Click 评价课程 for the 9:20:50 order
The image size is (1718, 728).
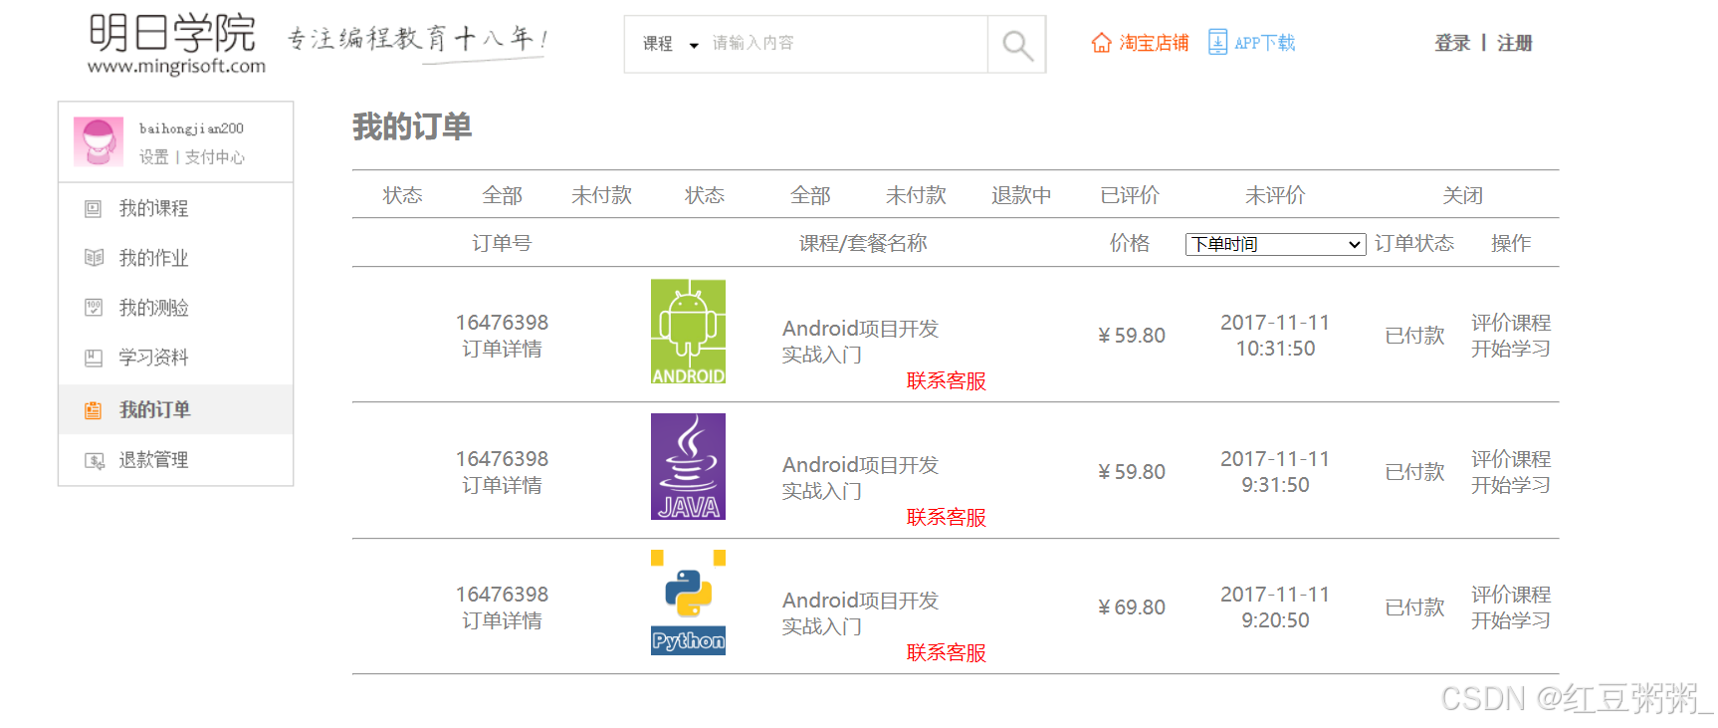(1511, 595)
